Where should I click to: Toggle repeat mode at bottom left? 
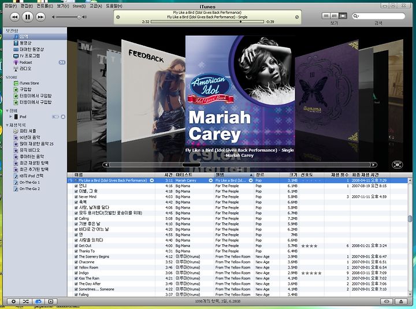pos(38,301)
